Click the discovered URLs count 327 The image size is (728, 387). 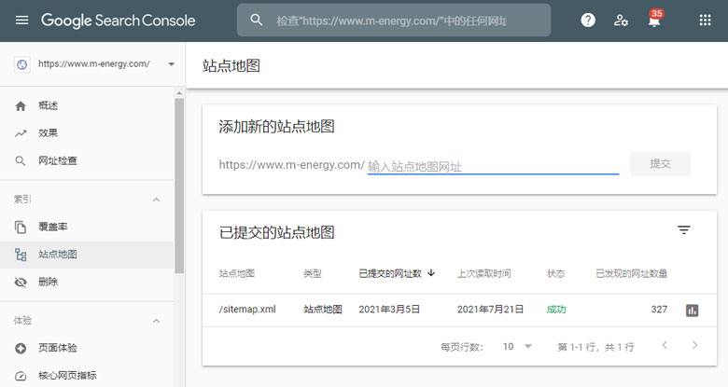[x=659, y=310]
